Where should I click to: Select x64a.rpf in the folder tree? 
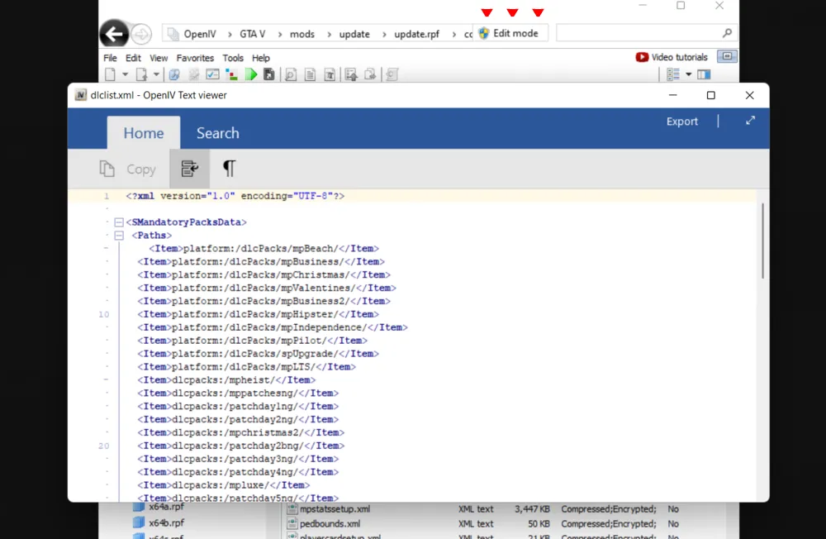pyautogui.click(x=159, y=507)
